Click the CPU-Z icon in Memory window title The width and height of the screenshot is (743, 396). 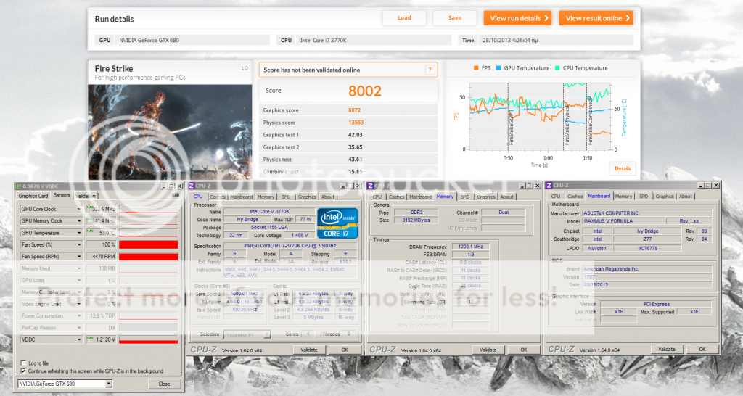(x=371, y=186)
